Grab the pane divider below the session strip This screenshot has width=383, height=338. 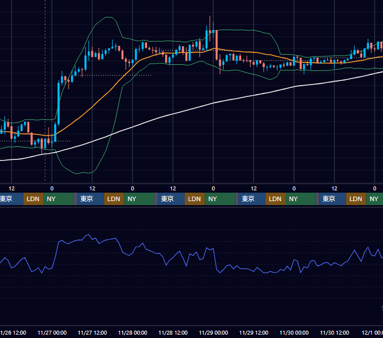(191, 207)
